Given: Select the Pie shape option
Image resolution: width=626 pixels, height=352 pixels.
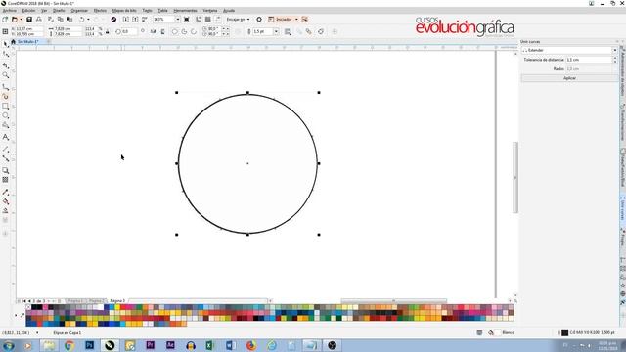Looking at the screenshot, I should pos(184,31).
